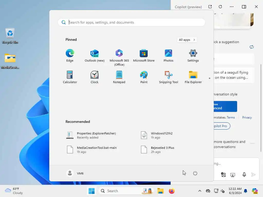Open the weather widget showing 63°F Cloudy

coord(14,191)
